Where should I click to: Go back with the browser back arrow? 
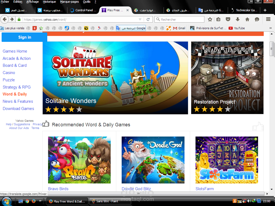pos(5,19)
